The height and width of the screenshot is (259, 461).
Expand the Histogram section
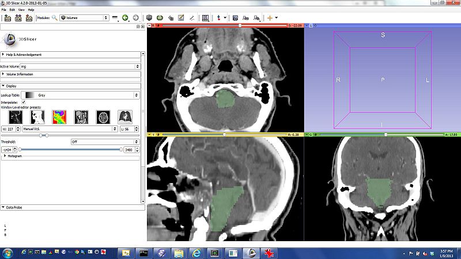point(14,156)
